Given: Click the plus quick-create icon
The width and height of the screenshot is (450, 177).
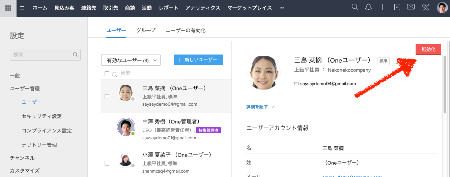Looking at the screenshot, I should (x=382, y=7).
